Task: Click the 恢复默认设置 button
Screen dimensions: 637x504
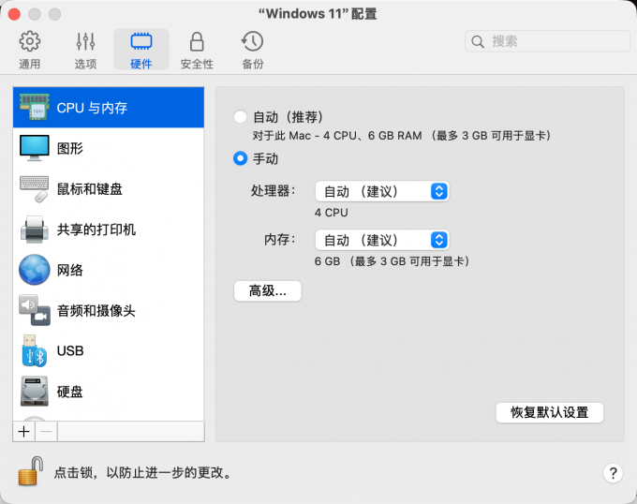Action: point(549,412)
